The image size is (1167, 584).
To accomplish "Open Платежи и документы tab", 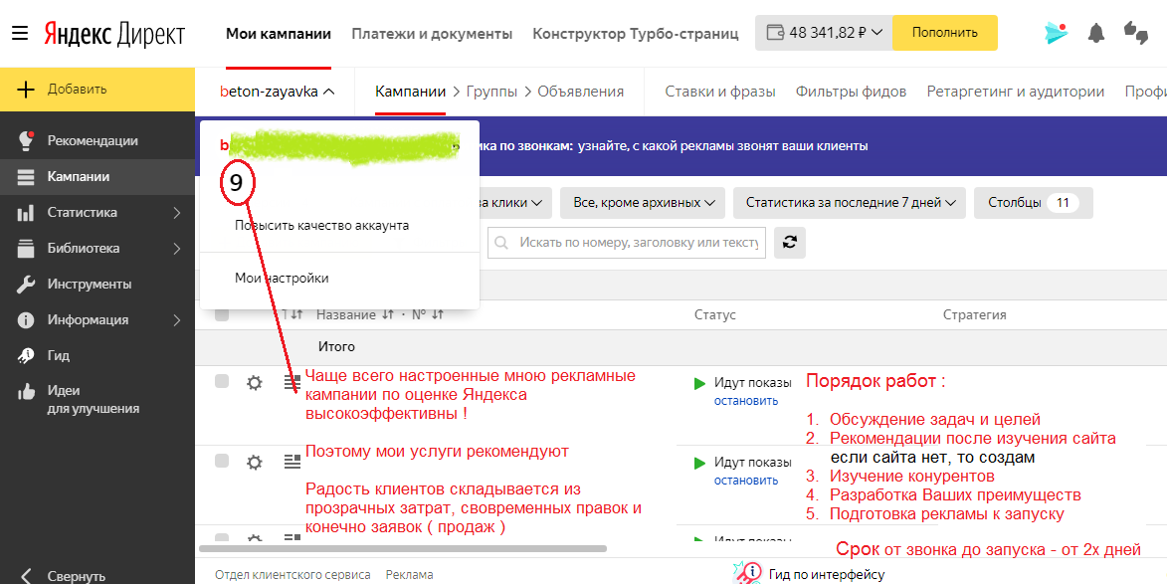I will [432, 34].
